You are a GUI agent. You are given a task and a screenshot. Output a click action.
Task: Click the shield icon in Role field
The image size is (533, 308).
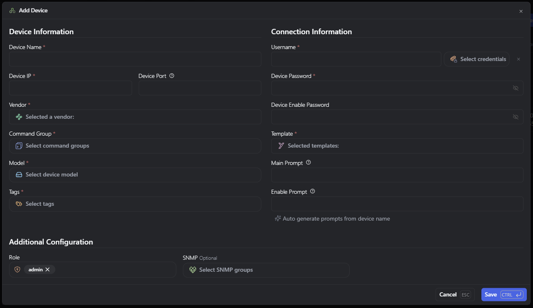pyautogui.click(x=17, y=270)
